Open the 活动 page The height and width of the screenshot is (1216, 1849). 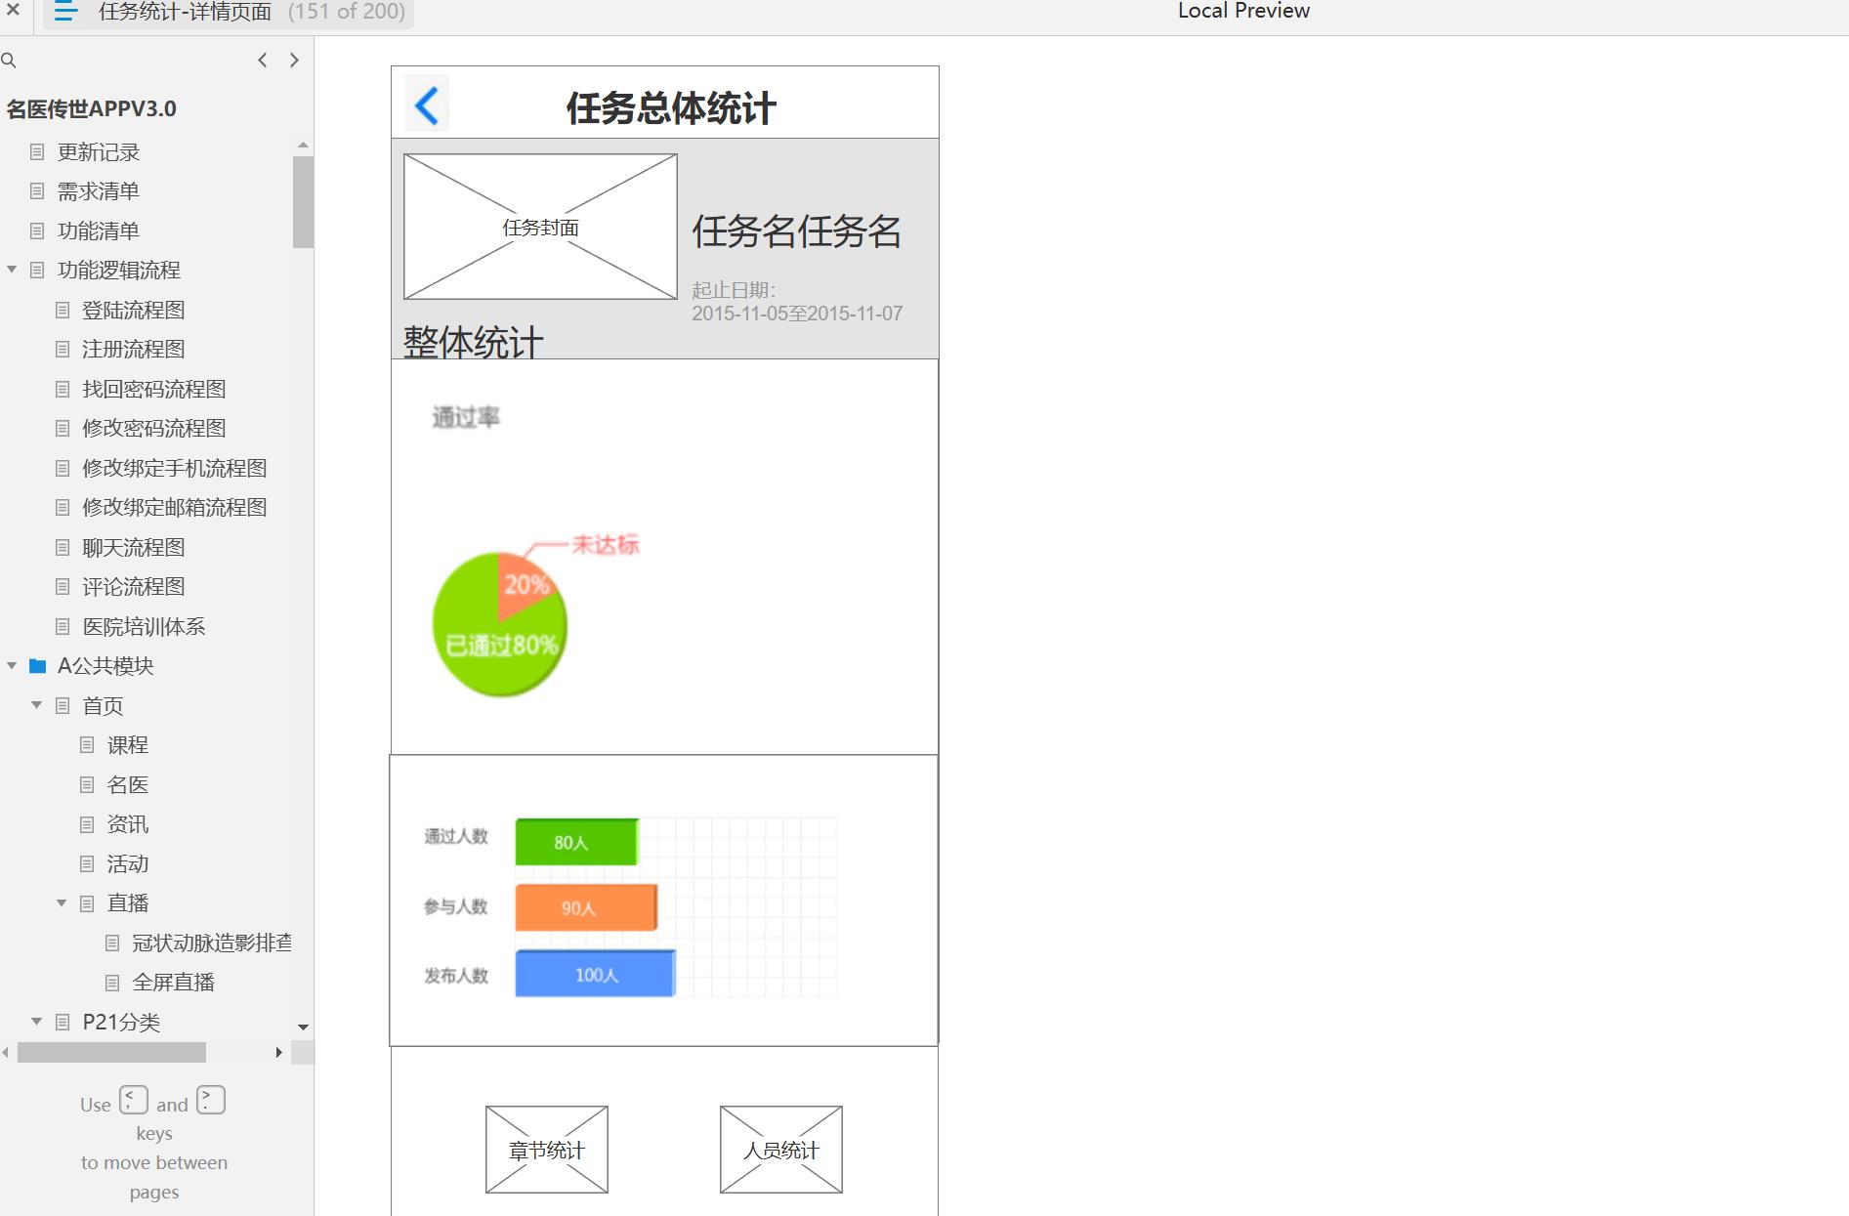[128, 863]
